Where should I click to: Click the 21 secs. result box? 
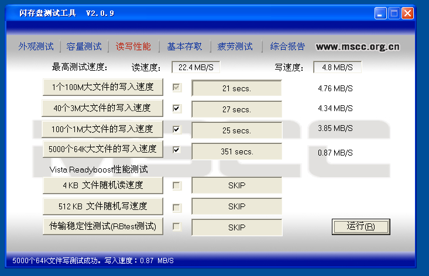(x=236, y=88)
